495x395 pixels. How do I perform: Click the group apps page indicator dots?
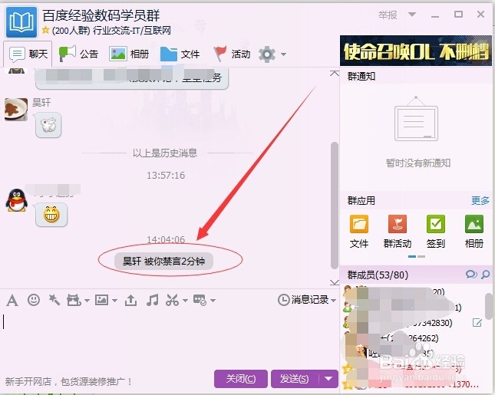[417, 256]
